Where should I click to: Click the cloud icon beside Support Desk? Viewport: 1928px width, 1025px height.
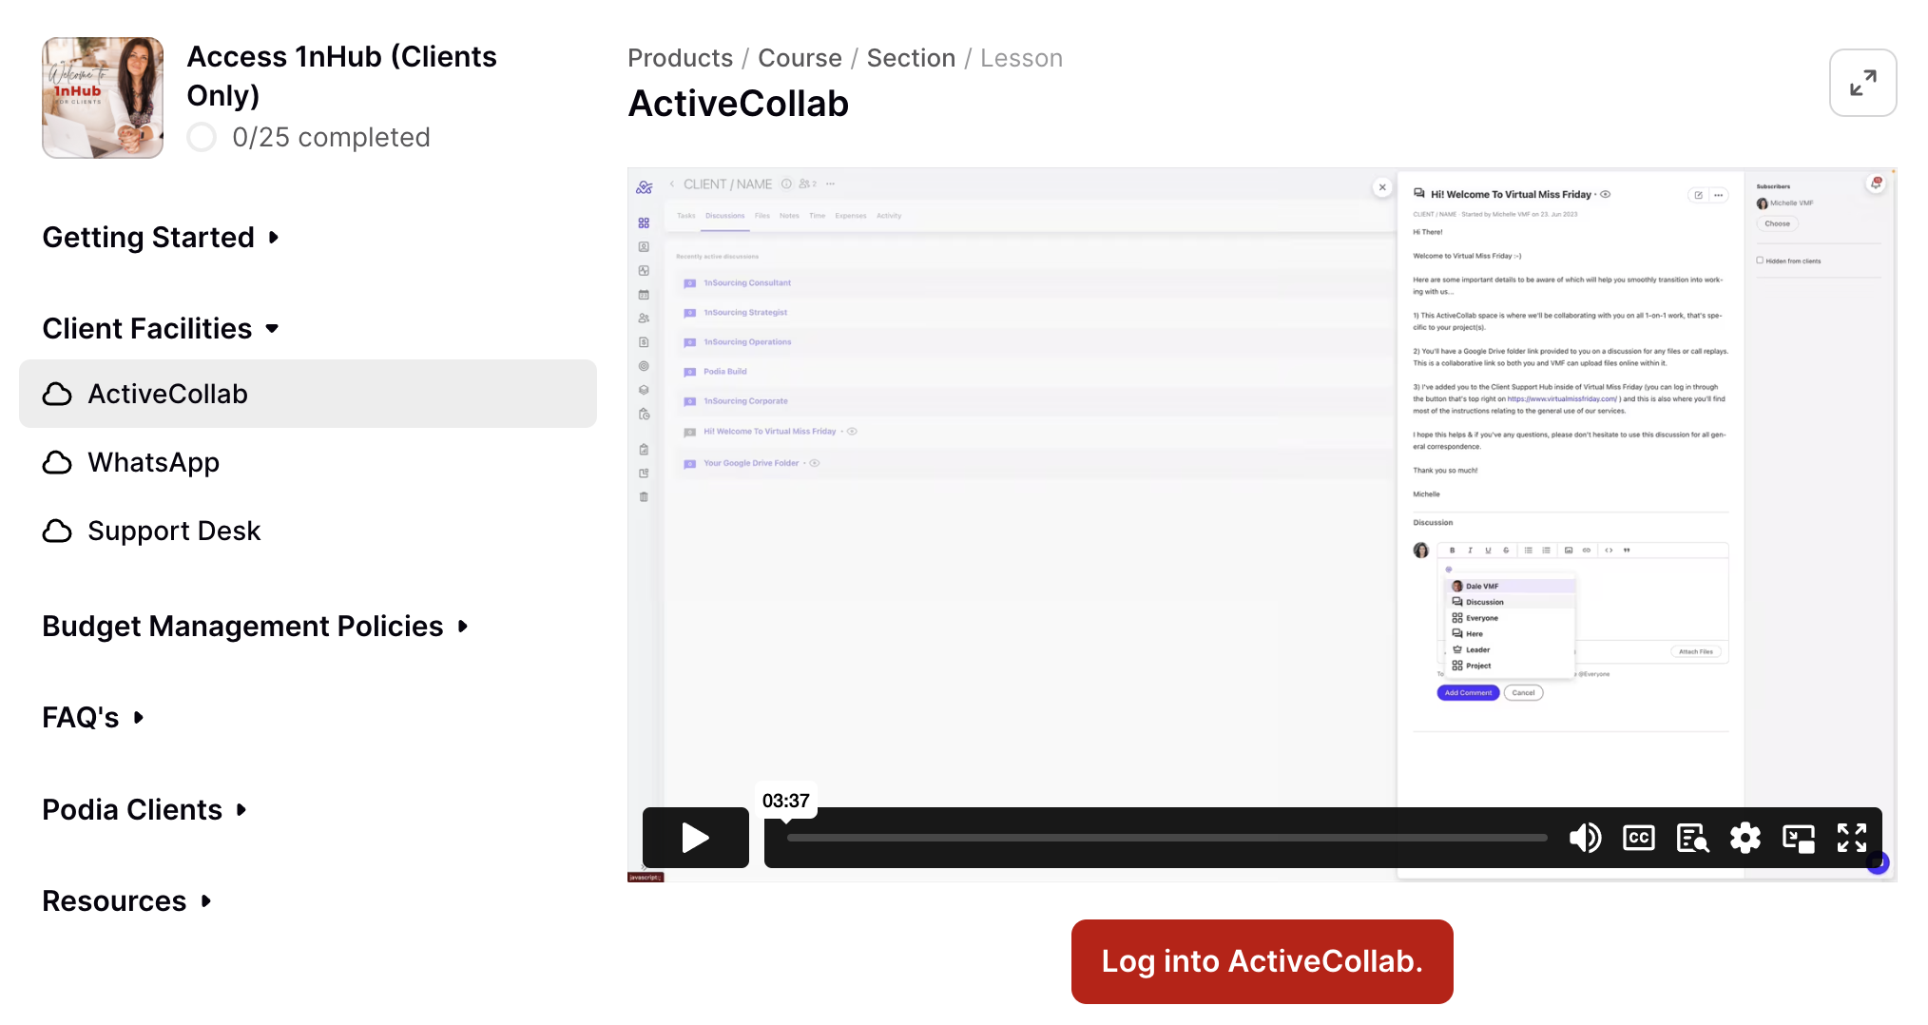(58, 531)
